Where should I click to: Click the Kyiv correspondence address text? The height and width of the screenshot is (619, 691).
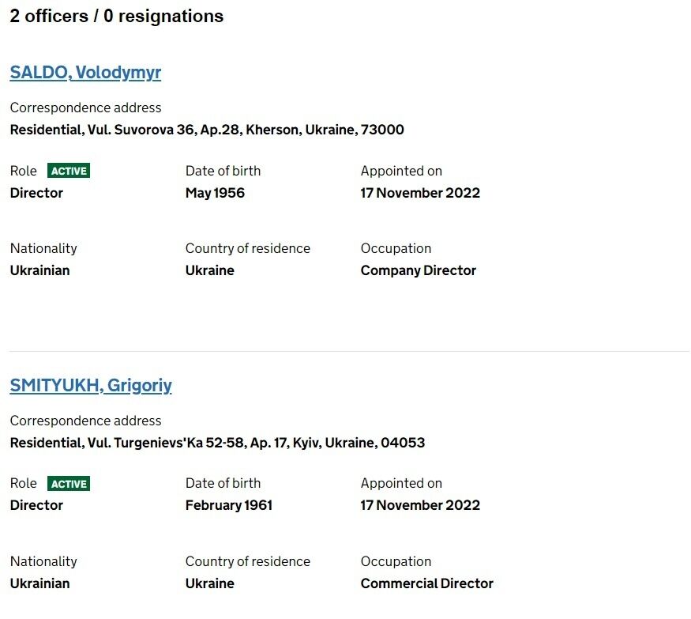point(217,443)
